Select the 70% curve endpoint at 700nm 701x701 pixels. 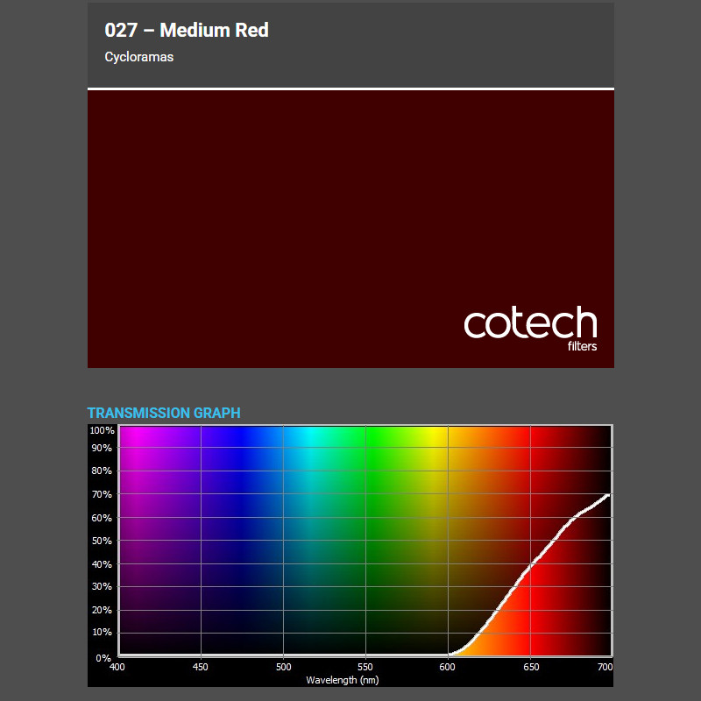pos(607,495)
